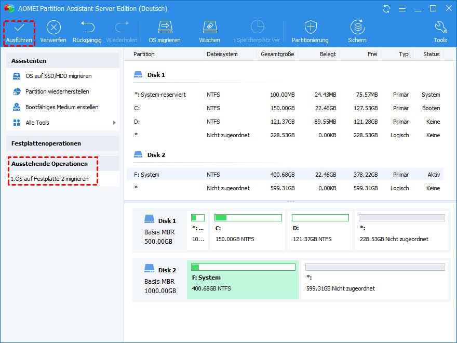The height and width of the screenshot is (343, 457).
Task: Select pending operation OS auf Festplatte 2 migrieren
Action: click(50, 179)
